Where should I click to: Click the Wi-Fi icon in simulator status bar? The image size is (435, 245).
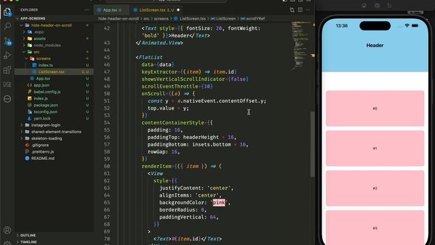pyautogui.click(x=407, y=26)
